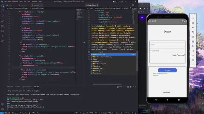
Task: Open the new terminal launch profile dropdown
Action: [125, 87]
